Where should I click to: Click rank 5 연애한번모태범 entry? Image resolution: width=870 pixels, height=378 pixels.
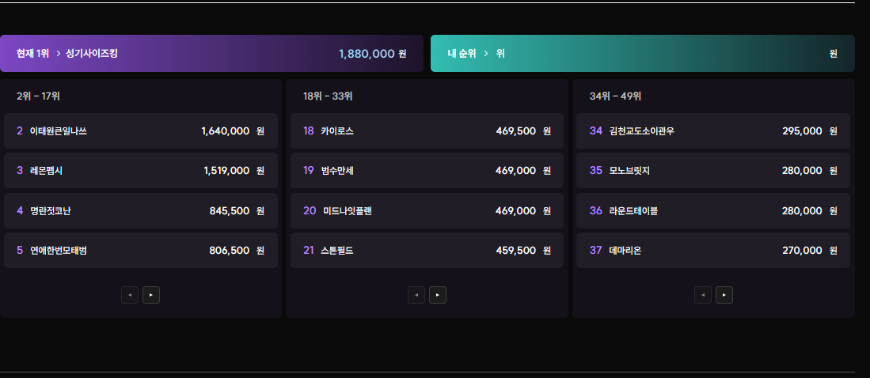pos(141,251)
